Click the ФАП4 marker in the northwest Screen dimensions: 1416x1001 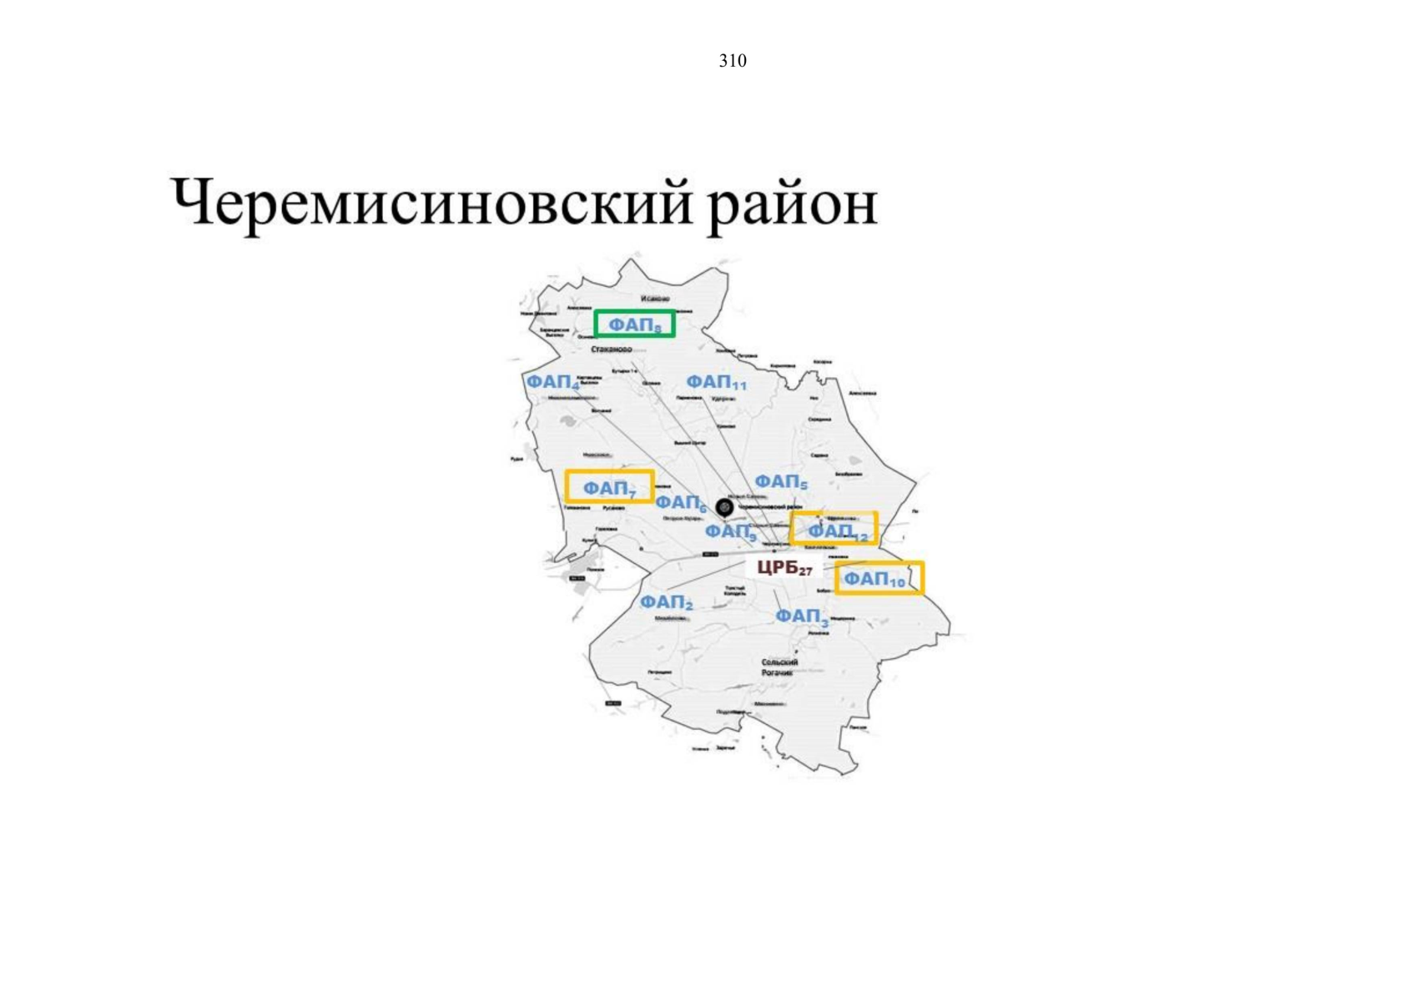click(x=551, y=382)
